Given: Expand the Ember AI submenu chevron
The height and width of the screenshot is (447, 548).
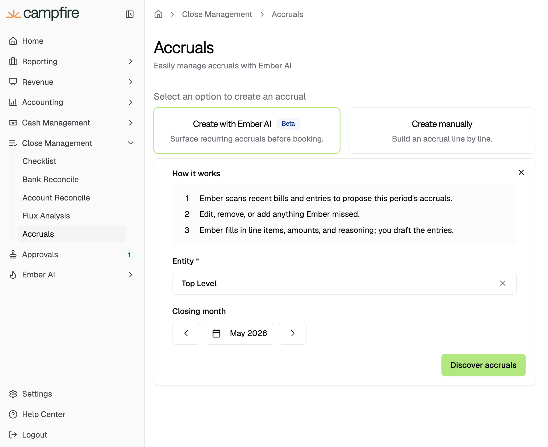Looking at the screenshot, I should (131, 275).
